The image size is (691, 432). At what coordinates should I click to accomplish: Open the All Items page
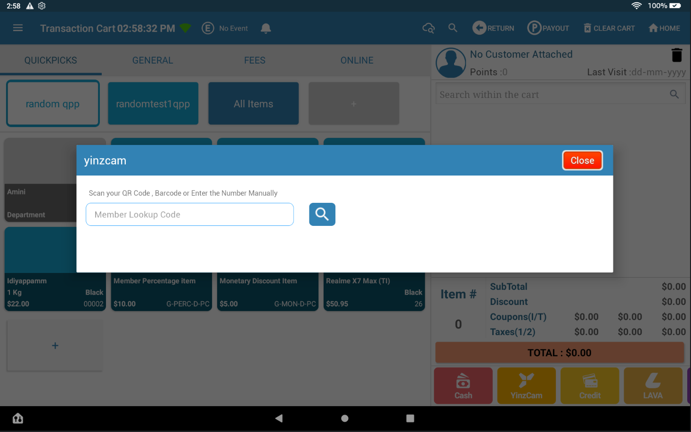(x=253, y=104)
